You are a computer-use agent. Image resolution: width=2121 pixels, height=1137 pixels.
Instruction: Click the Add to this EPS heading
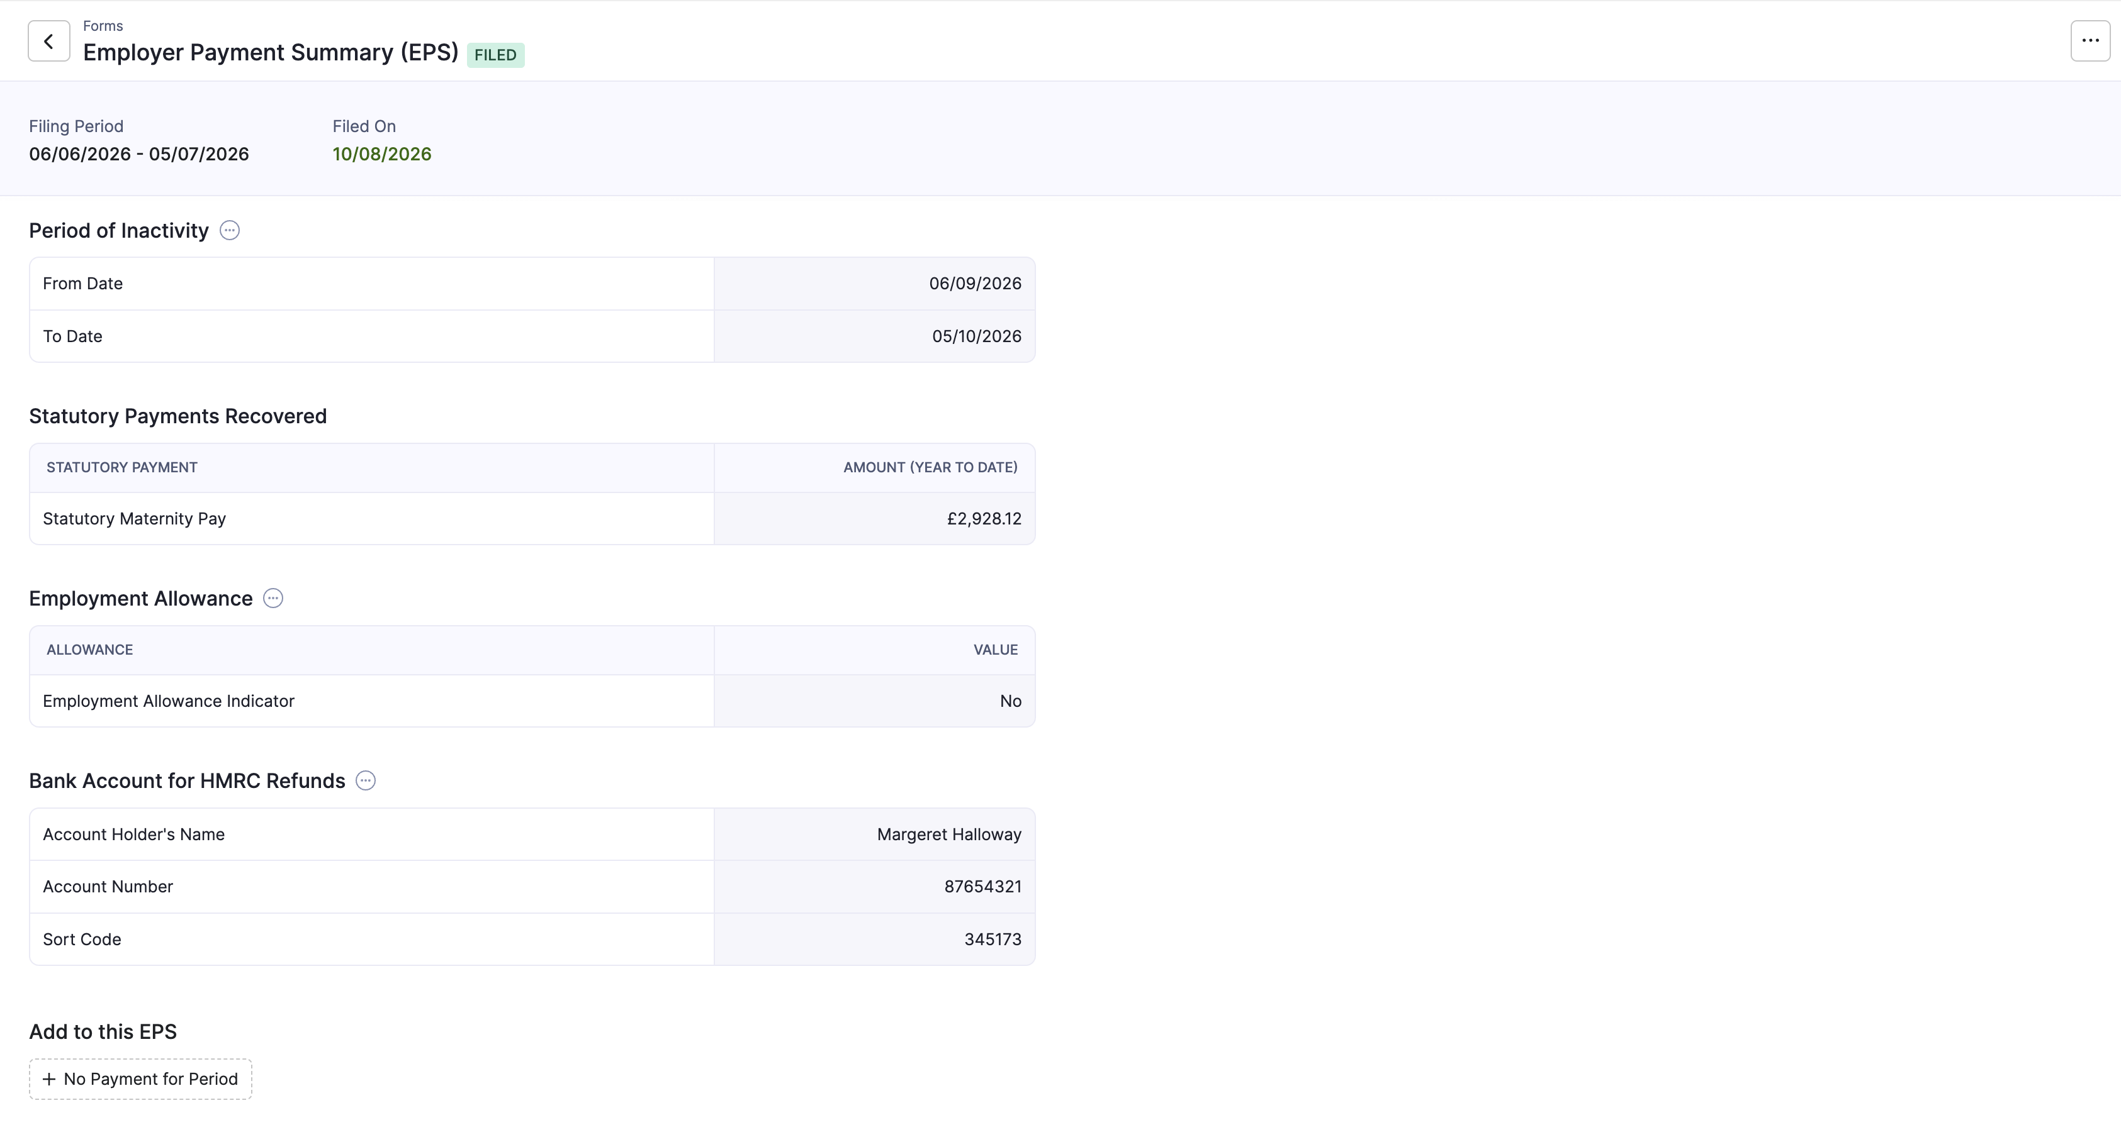tap(103, 1032)
